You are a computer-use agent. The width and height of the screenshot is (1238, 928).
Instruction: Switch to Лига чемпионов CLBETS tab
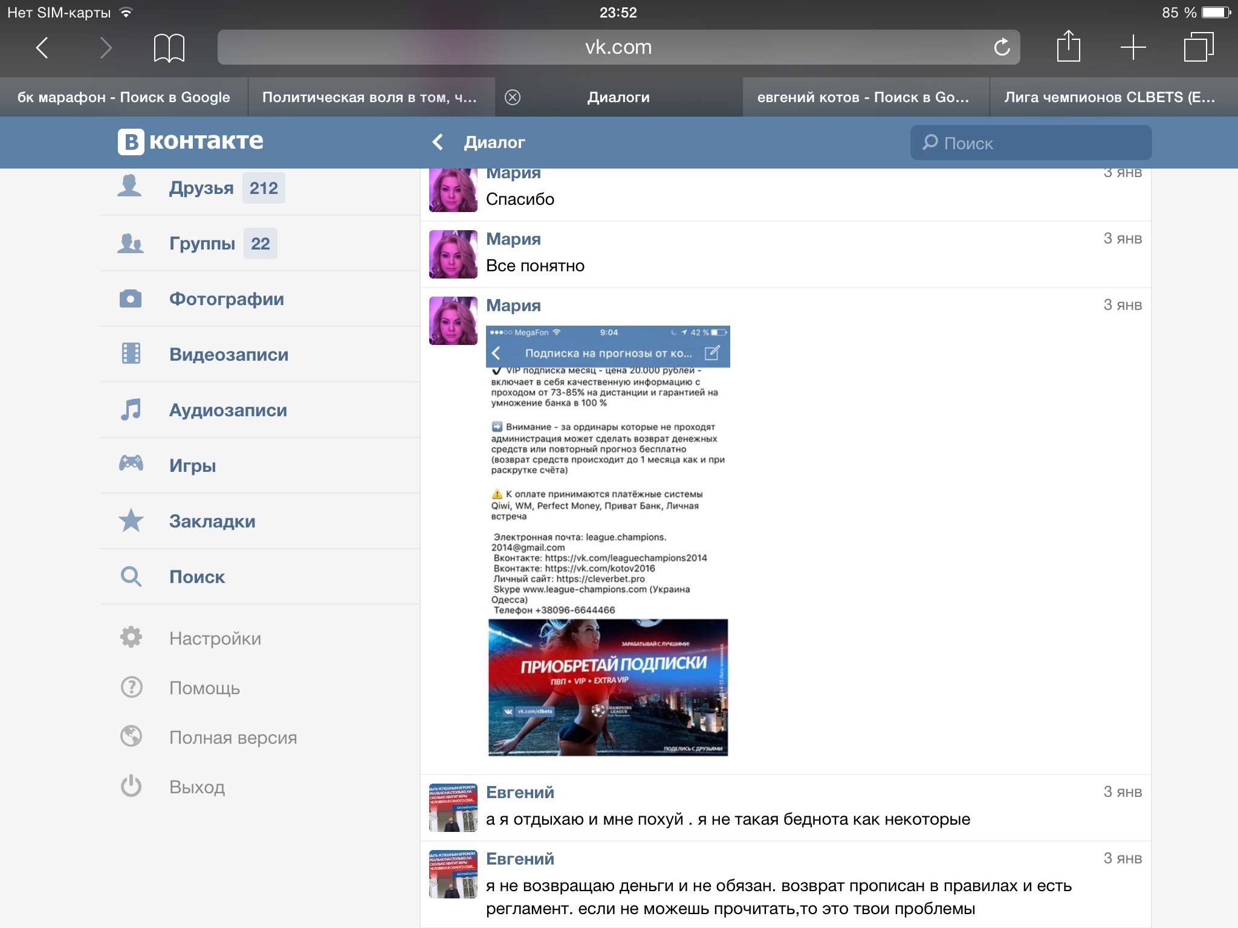click(x=1110, y=97)
